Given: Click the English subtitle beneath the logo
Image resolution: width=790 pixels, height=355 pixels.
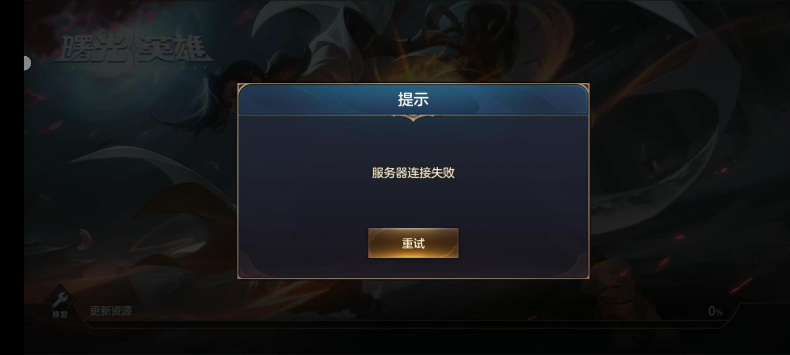Looking at the screenshot, I should (x=134, y=67).
